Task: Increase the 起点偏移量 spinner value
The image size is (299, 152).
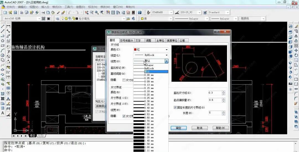Action: point(224,99)
